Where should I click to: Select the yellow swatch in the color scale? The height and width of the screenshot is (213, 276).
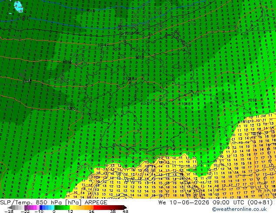pyautogui.click(x=71, y=207)
